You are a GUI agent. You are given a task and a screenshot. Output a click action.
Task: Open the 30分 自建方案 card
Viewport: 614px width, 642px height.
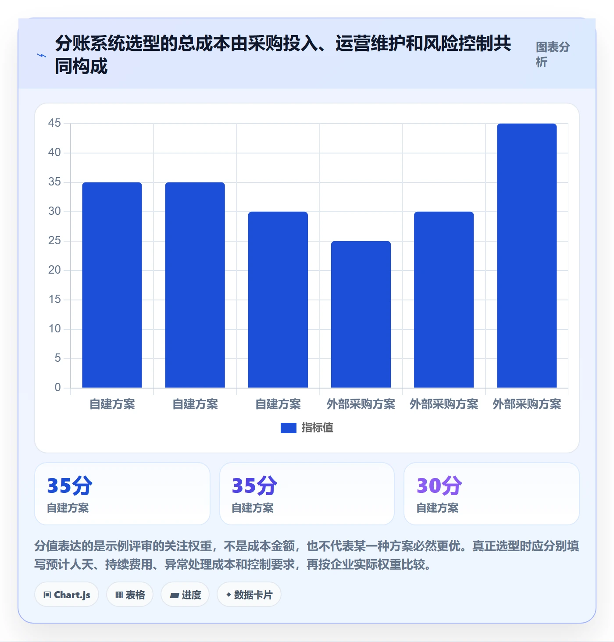pyautogui.click(x=492, y=494)
